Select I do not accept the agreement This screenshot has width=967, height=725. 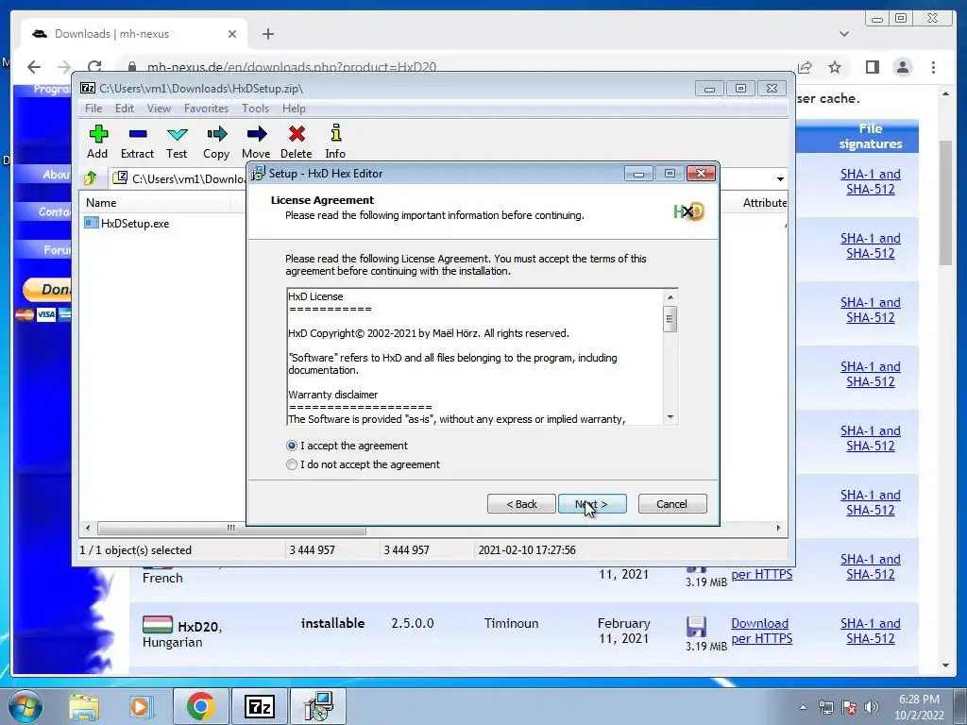click(293, 464)
